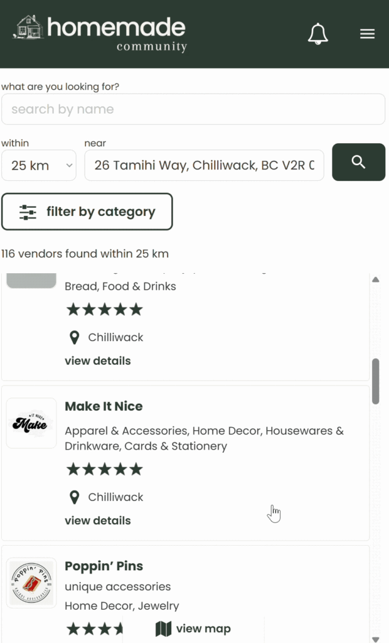Open view details for Make It Nice
The image size is (389, 643).
pos(98,521)
